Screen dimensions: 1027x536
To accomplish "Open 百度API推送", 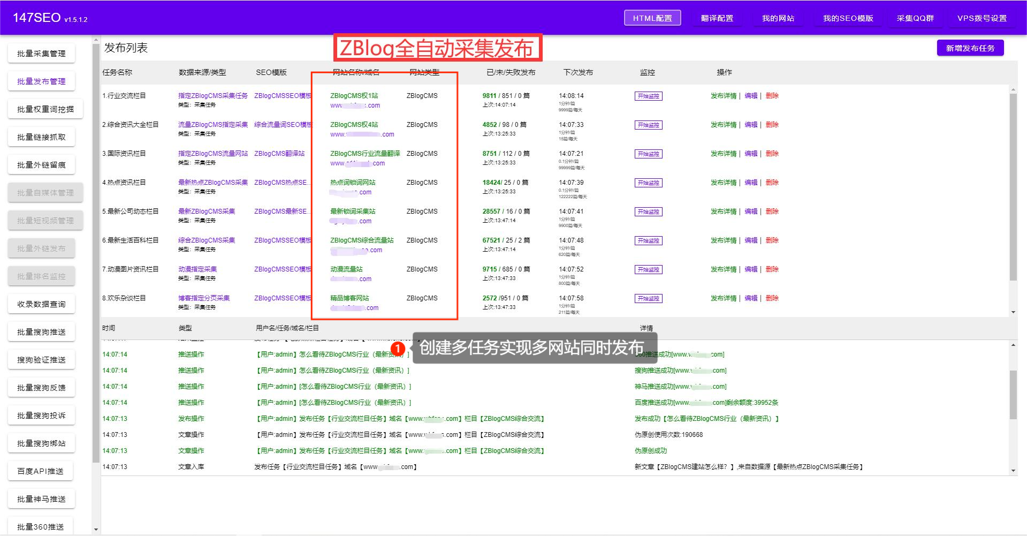I will click(40, 471).
